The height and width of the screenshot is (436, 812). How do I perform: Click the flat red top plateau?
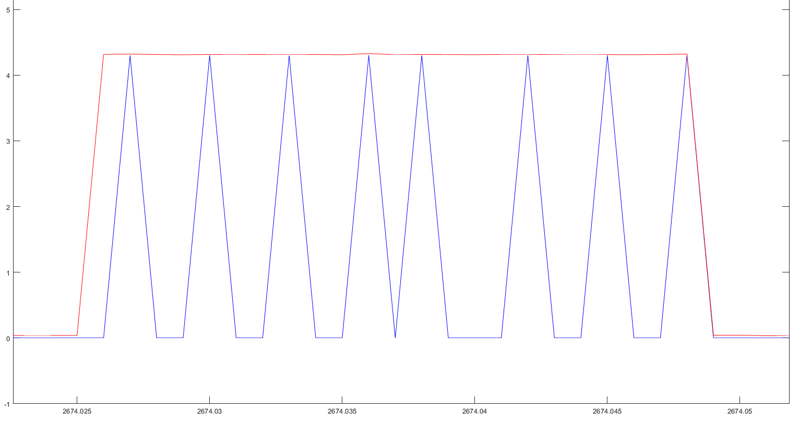(470, 54)
